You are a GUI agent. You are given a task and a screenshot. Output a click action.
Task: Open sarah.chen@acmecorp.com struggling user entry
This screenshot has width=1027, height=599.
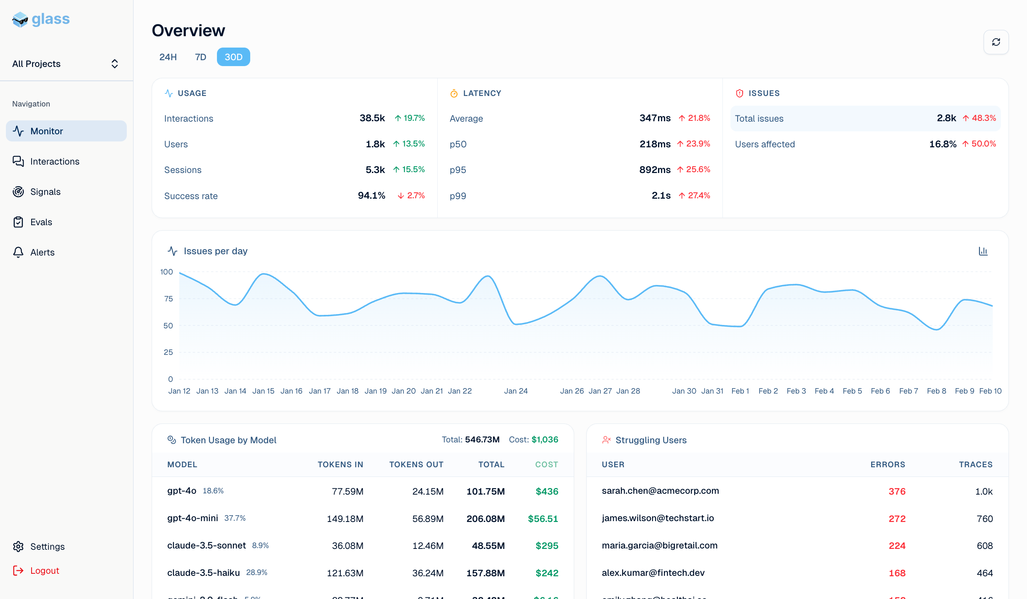(660, 491)
